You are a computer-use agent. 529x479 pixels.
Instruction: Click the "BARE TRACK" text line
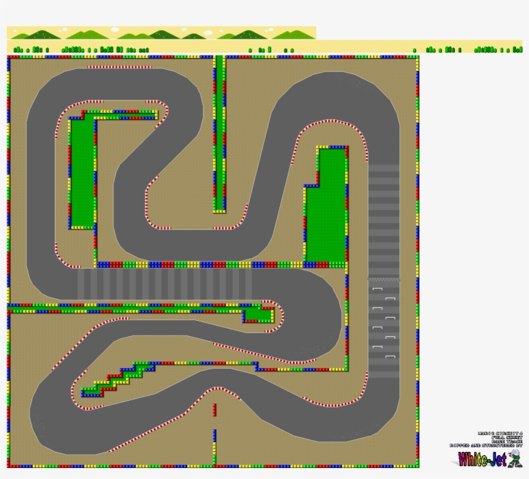pyautogui.click(x=507, y=442)
